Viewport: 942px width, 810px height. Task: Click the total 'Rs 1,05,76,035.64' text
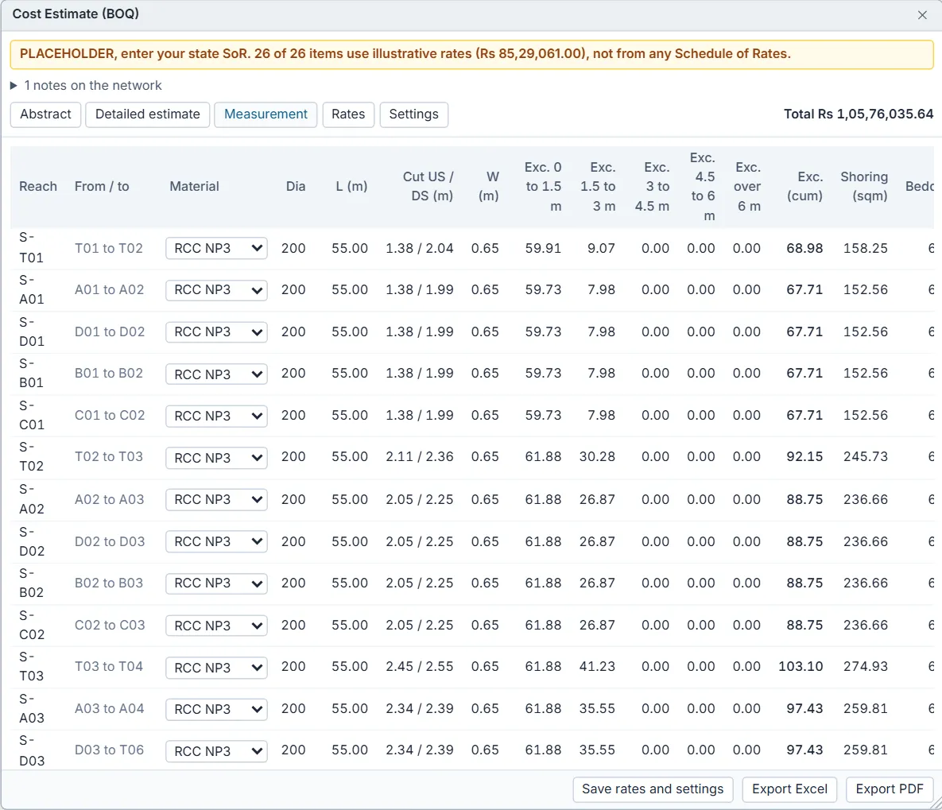click(x=876, y=114)
